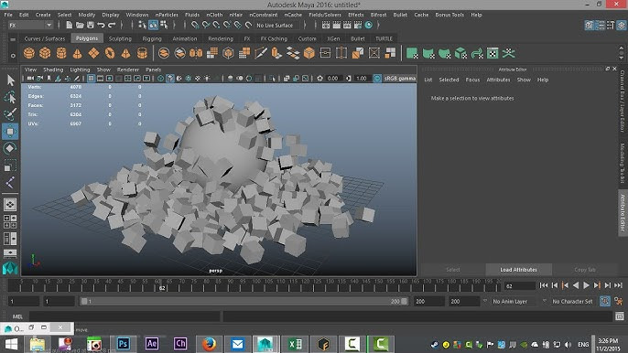The width and height of the screenshot is (628, 353).
Task: Switch to single perspective layout
Action: click(x=10, y=205)
